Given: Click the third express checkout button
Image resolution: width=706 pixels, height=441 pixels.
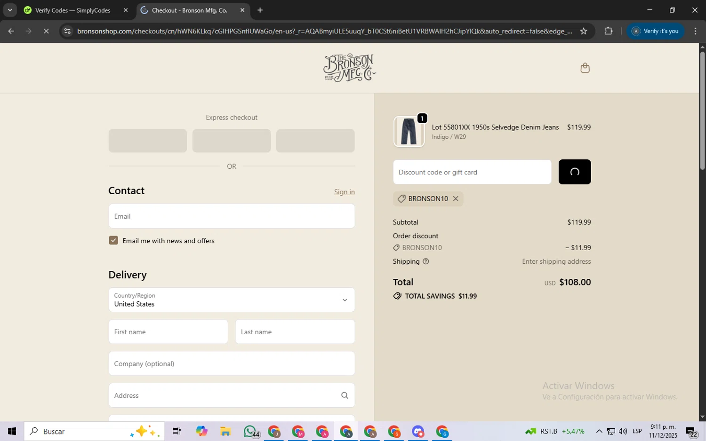Looking at the screenshot, I should click(315, 141).
